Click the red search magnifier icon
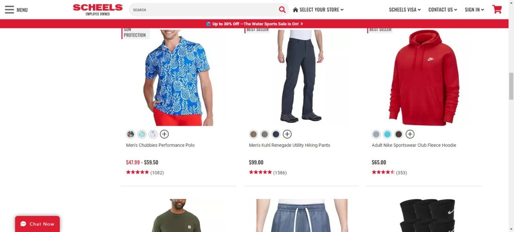The width and height of the screenshot is (514, 232). (x=282, y=10)
